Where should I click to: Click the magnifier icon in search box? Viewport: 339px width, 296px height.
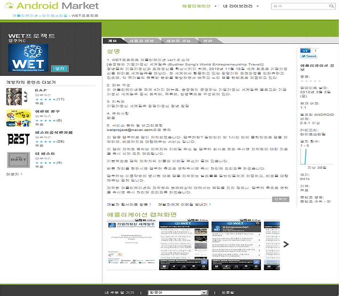[331, 6]
